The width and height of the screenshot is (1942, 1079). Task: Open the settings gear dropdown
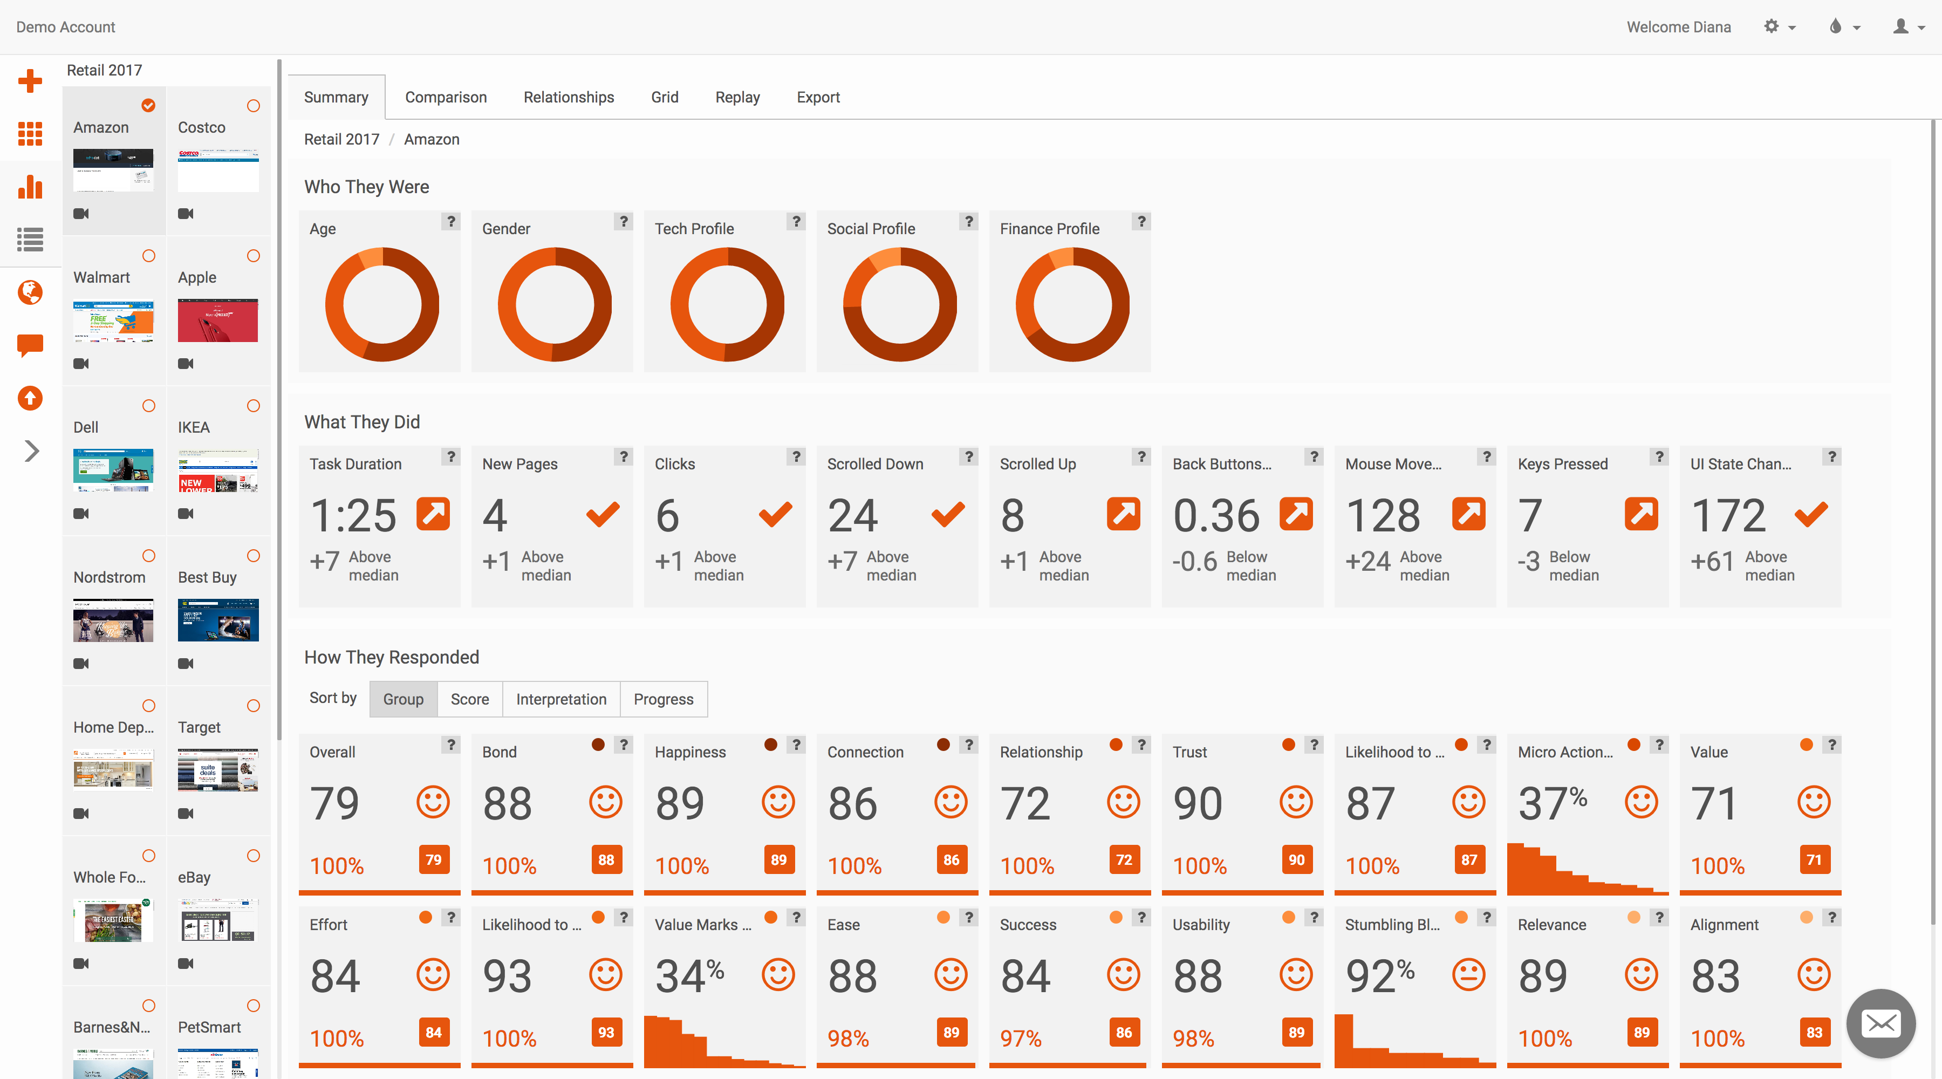point(1779,26)
